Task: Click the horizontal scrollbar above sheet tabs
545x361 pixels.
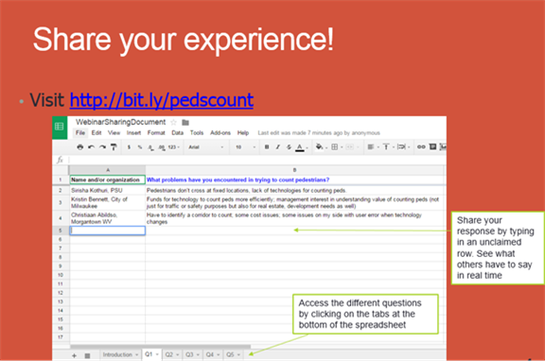Action: pos(160,347)
